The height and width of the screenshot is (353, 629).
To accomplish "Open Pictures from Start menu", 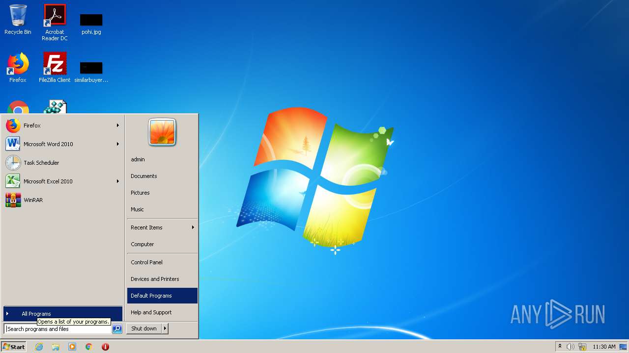I will click(162, 193).
